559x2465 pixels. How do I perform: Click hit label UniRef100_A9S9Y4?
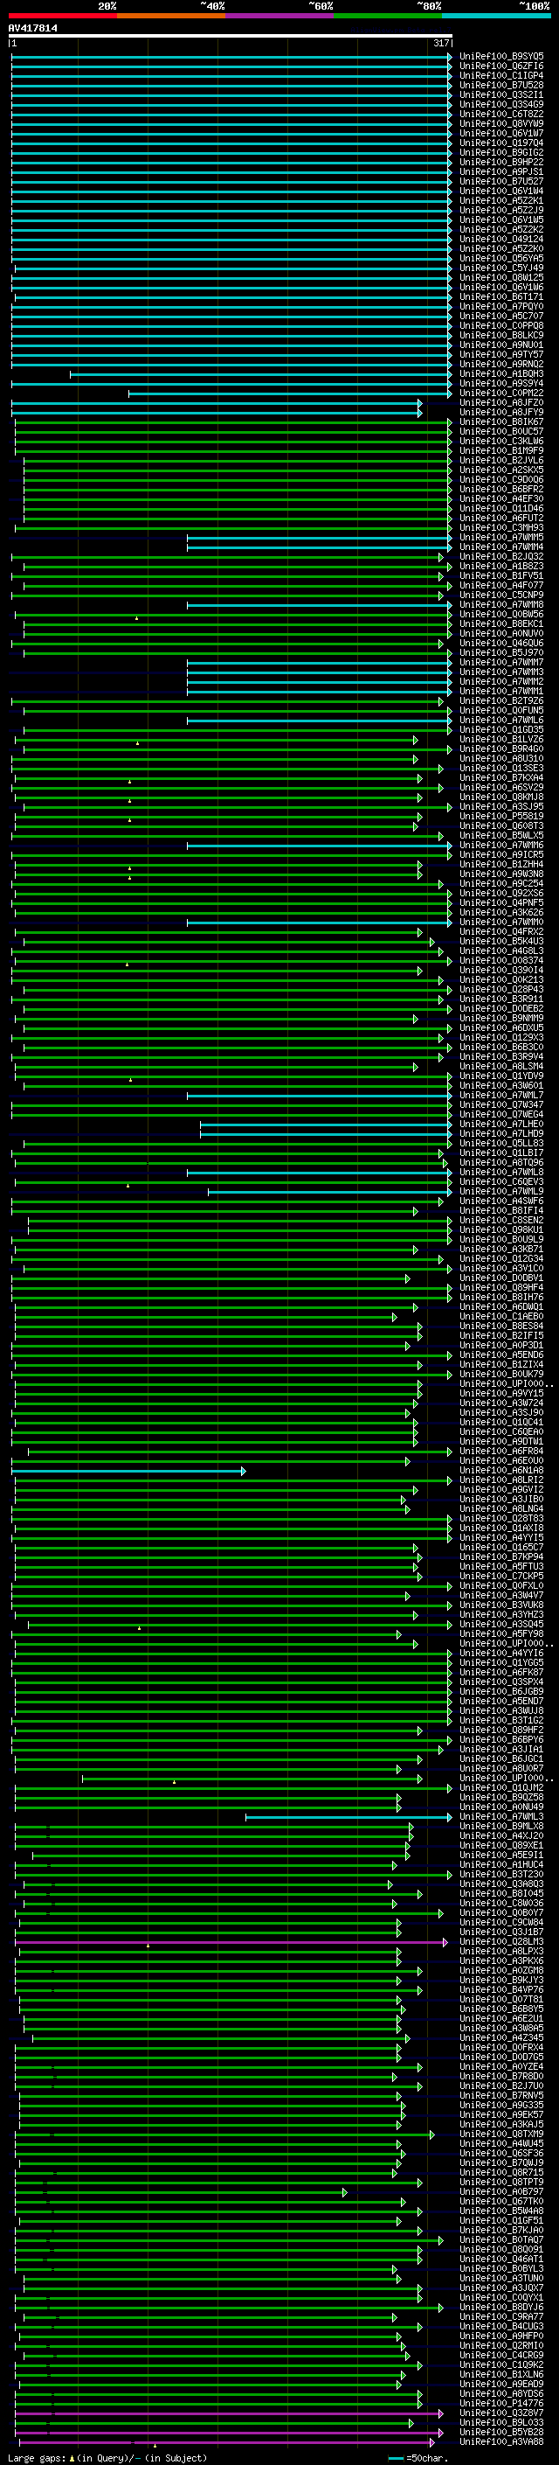[x=501, y=384]
